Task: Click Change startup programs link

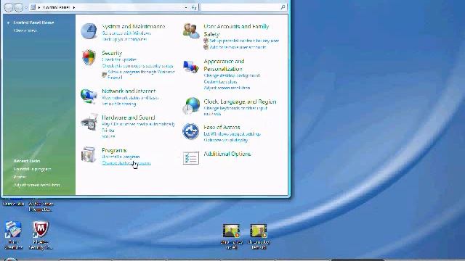Action: tap(126, 163)
